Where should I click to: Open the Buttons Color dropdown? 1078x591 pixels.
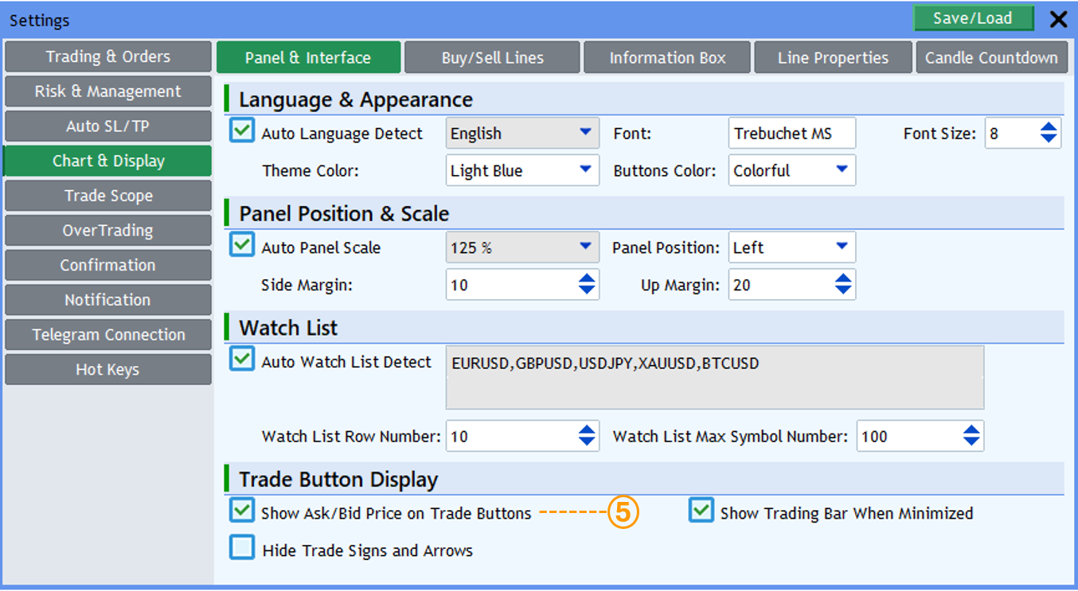point(792,170)
